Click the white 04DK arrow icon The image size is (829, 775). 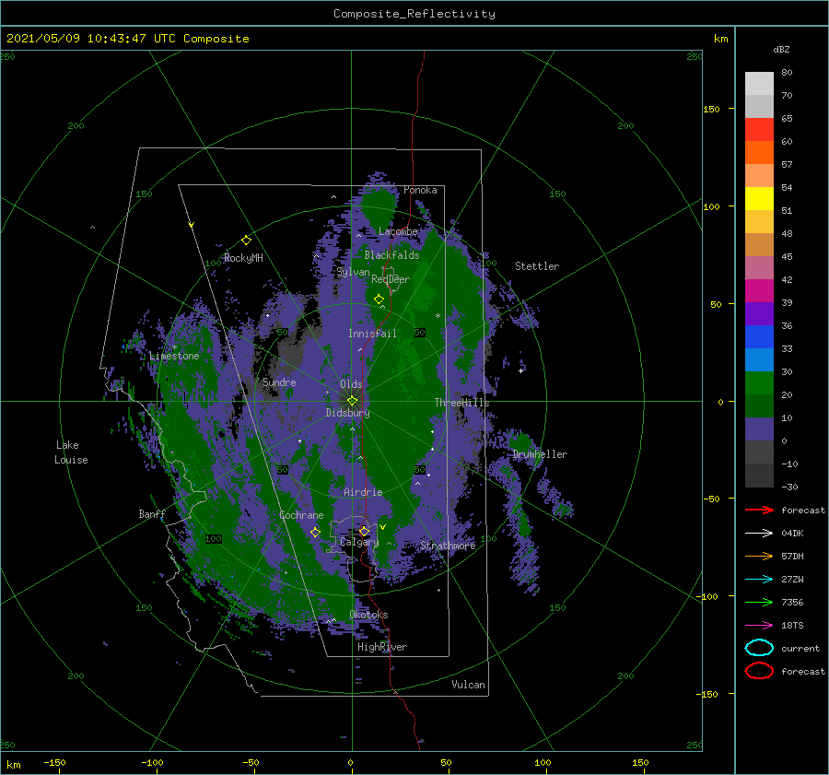(x=759, y=534)
